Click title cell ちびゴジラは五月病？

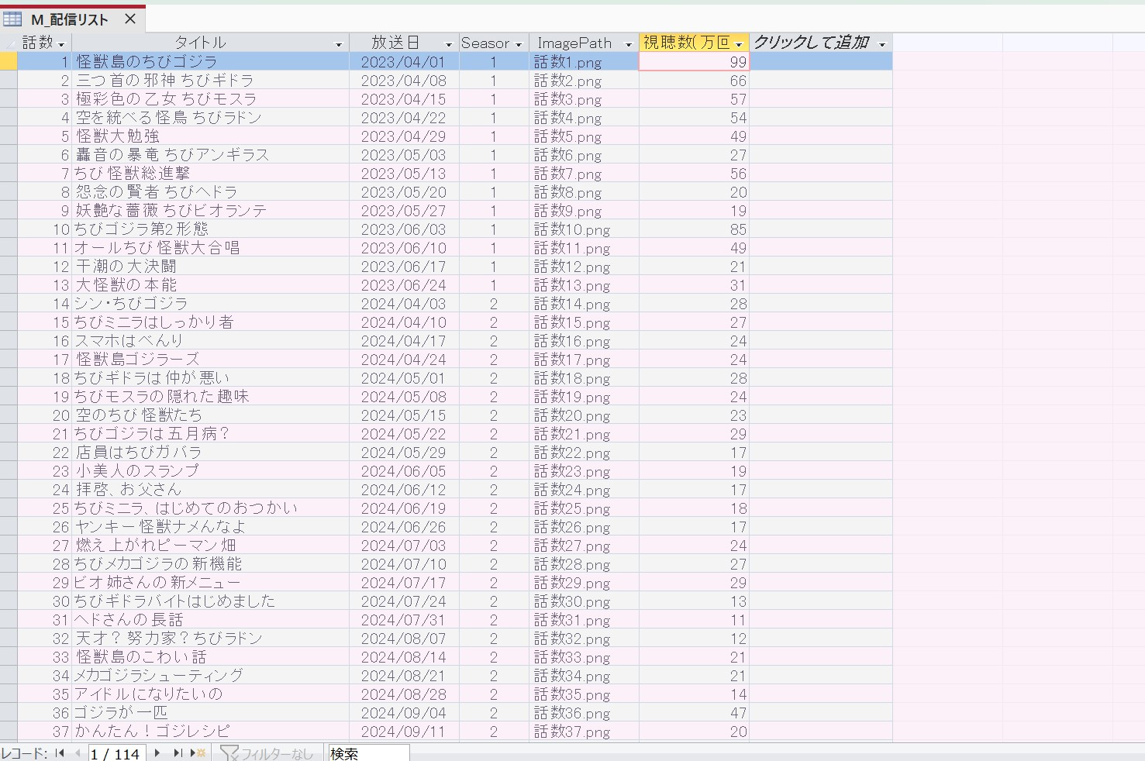[210, 433]
